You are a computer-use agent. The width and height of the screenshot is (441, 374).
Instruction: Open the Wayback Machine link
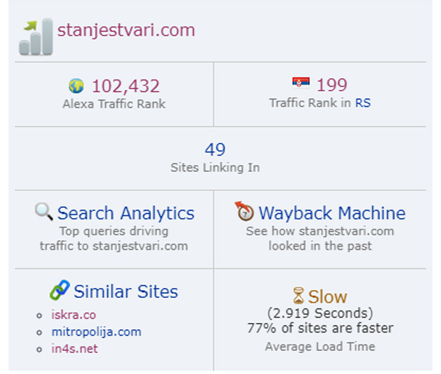tap(332, 213)
